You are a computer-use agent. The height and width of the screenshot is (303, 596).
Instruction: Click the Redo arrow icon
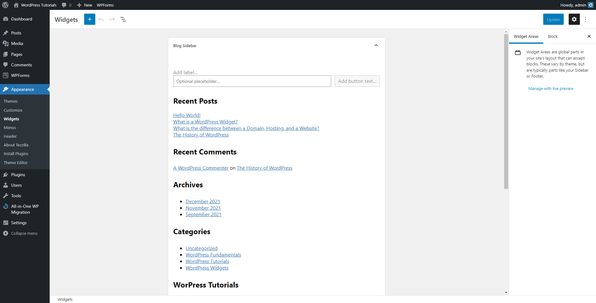click(112, 19)
